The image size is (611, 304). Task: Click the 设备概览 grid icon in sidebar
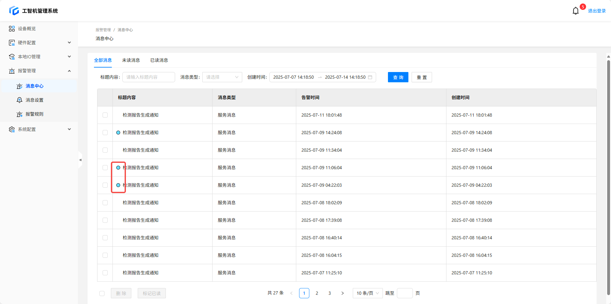[x=12, y=29]
